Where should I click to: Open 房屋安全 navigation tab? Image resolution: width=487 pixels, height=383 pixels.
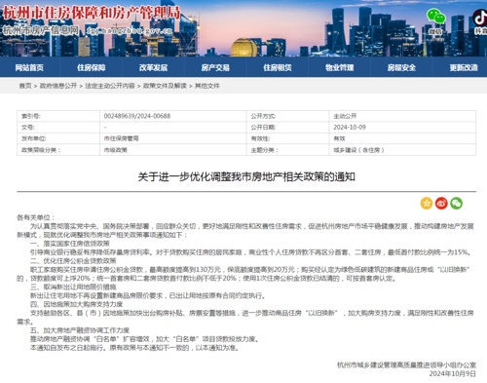pos(401,67)
